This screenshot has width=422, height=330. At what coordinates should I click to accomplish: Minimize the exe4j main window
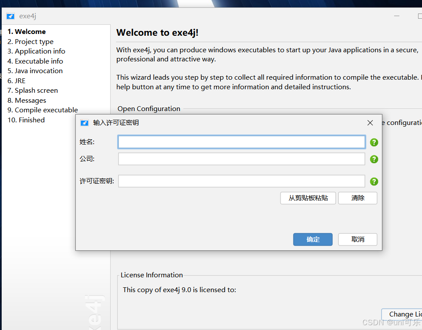tap(397, 16)
